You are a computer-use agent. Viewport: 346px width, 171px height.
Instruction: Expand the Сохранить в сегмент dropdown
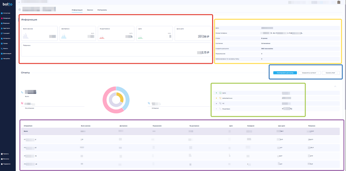(309, 73)
